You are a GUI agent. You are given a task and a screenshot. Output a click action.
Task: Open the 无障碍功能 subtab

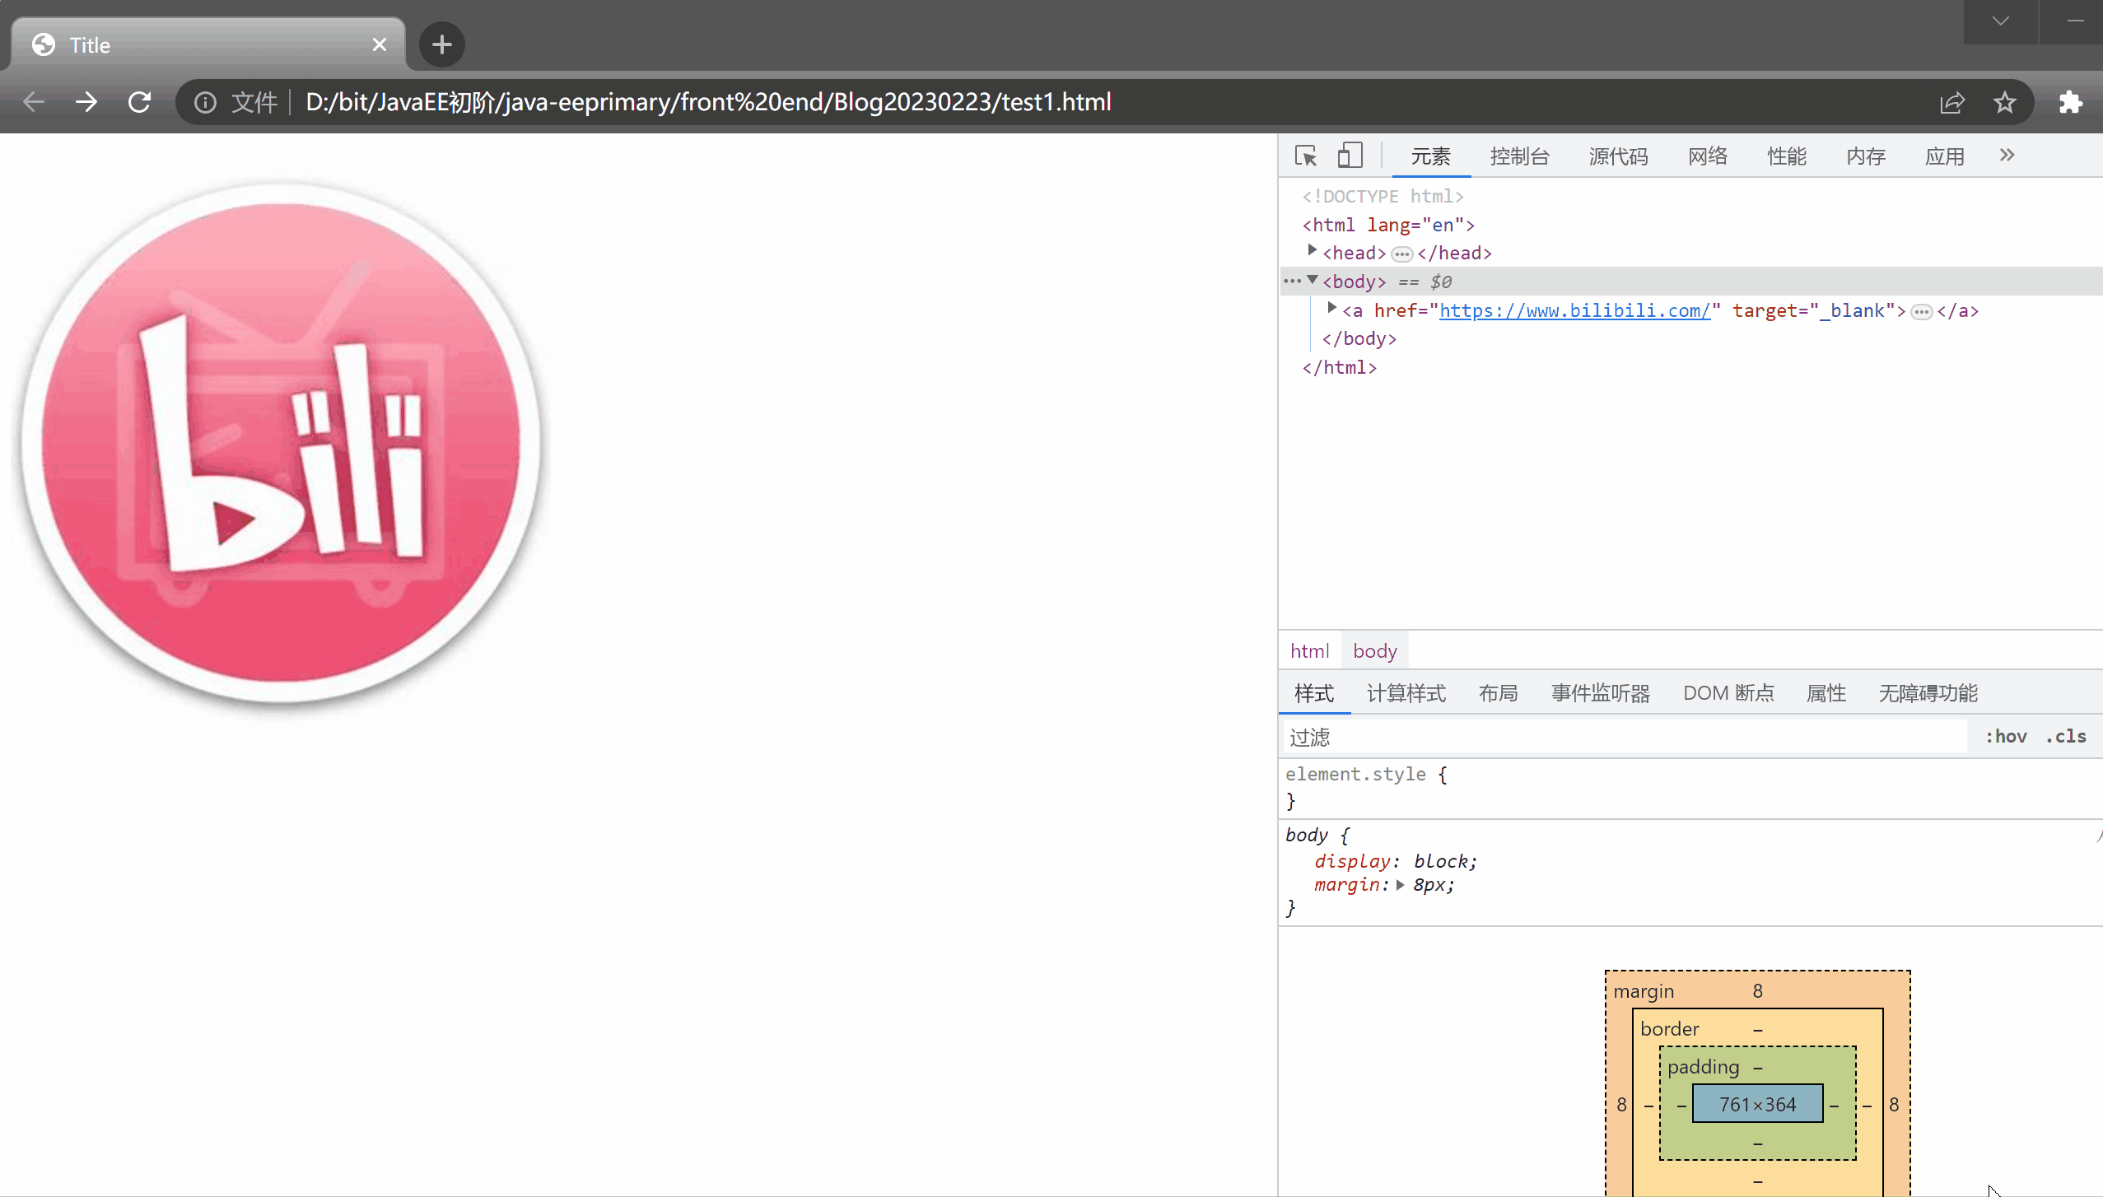(1928, 693)
